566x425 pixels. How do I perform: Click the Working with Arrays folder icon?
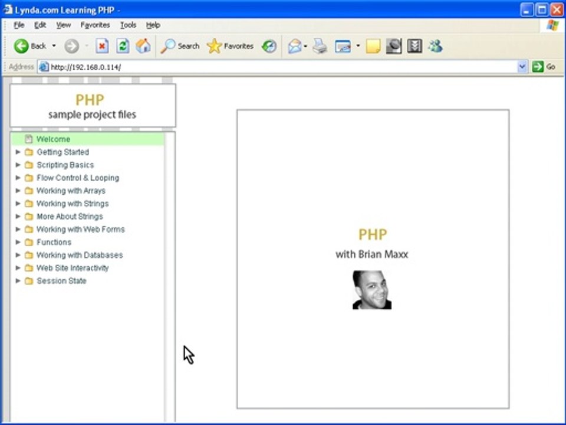pyautogui.click(x=29, y=191)
